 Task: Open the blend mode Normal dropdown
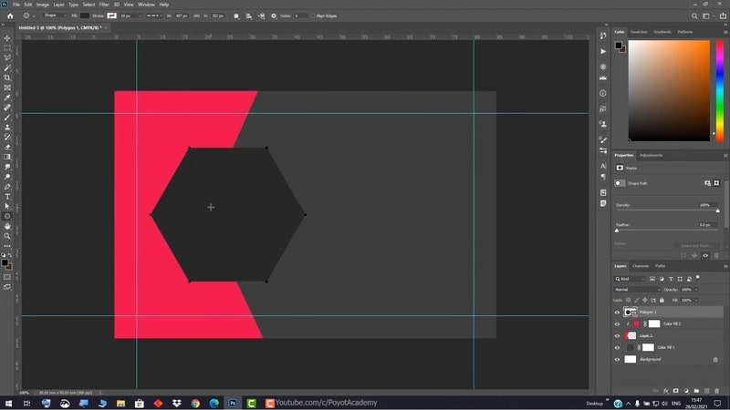[x=637, y=289]
